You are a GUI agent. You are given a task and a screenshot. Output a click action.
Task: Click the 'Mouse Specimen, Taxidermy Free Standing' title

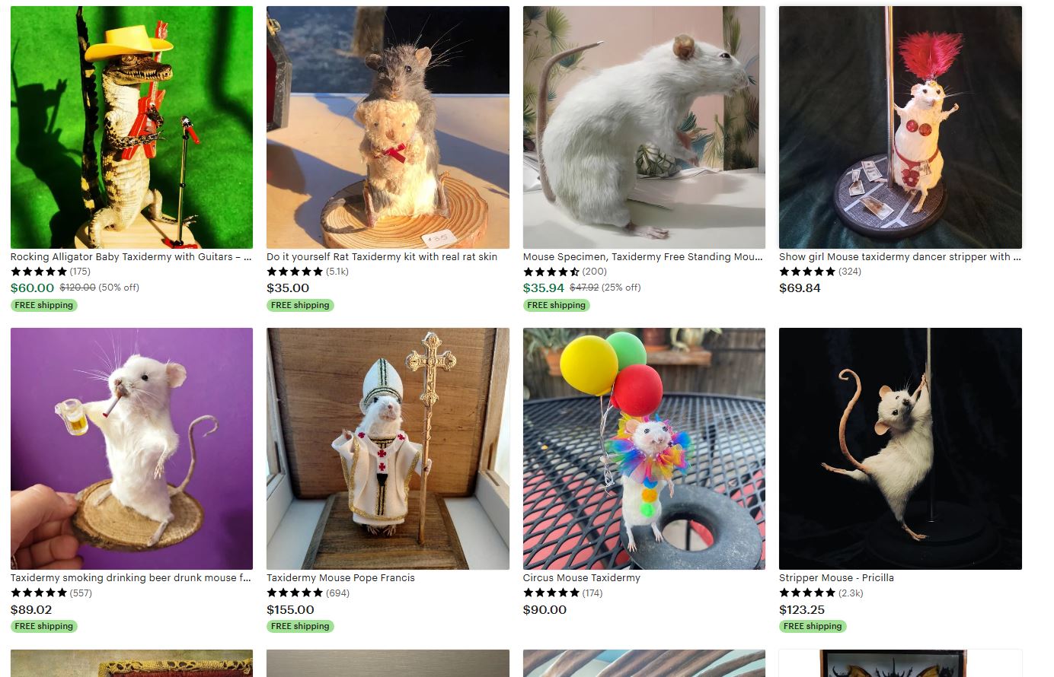(x=643, y=257)
